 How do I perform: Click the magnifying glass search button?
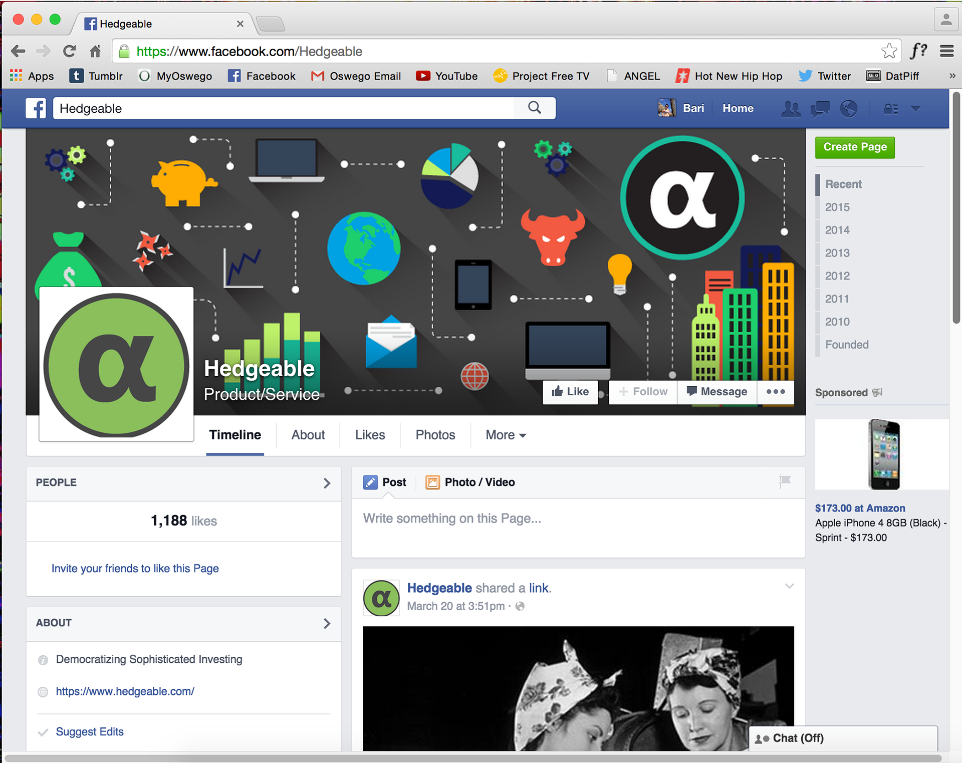pyautogui.click(x=535, y=108)
